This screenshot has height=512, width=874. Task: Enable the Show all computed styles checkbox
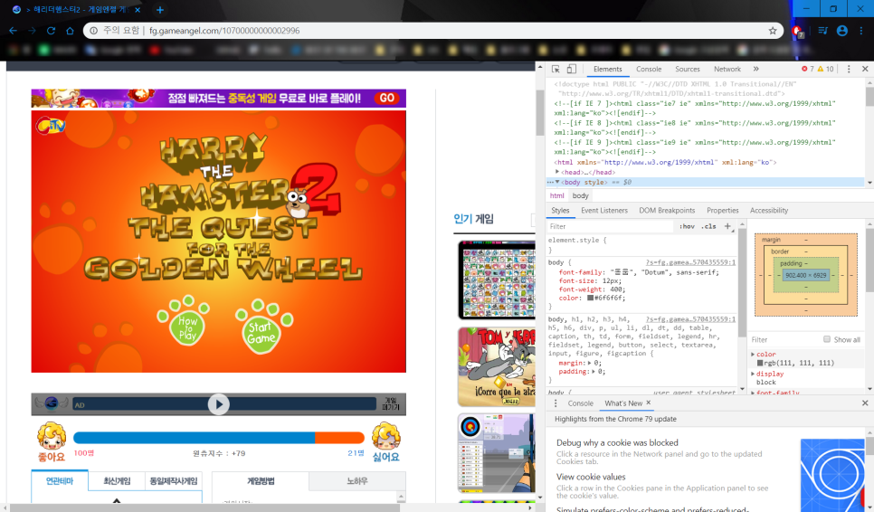click(x=827, y=339)
